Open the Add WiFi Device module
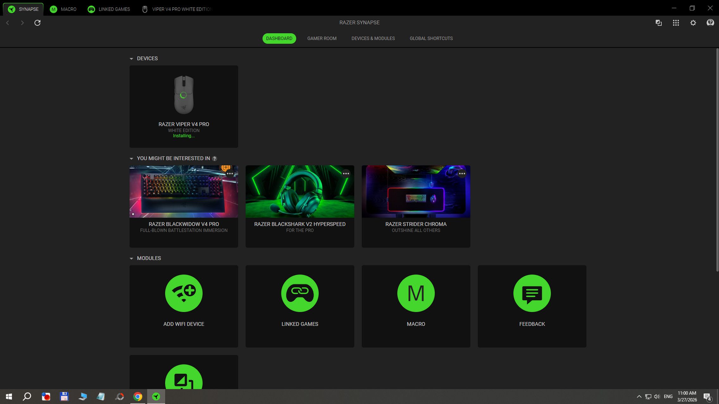The height and width of the screenshot is (404, 719). [x=184, y=293]
